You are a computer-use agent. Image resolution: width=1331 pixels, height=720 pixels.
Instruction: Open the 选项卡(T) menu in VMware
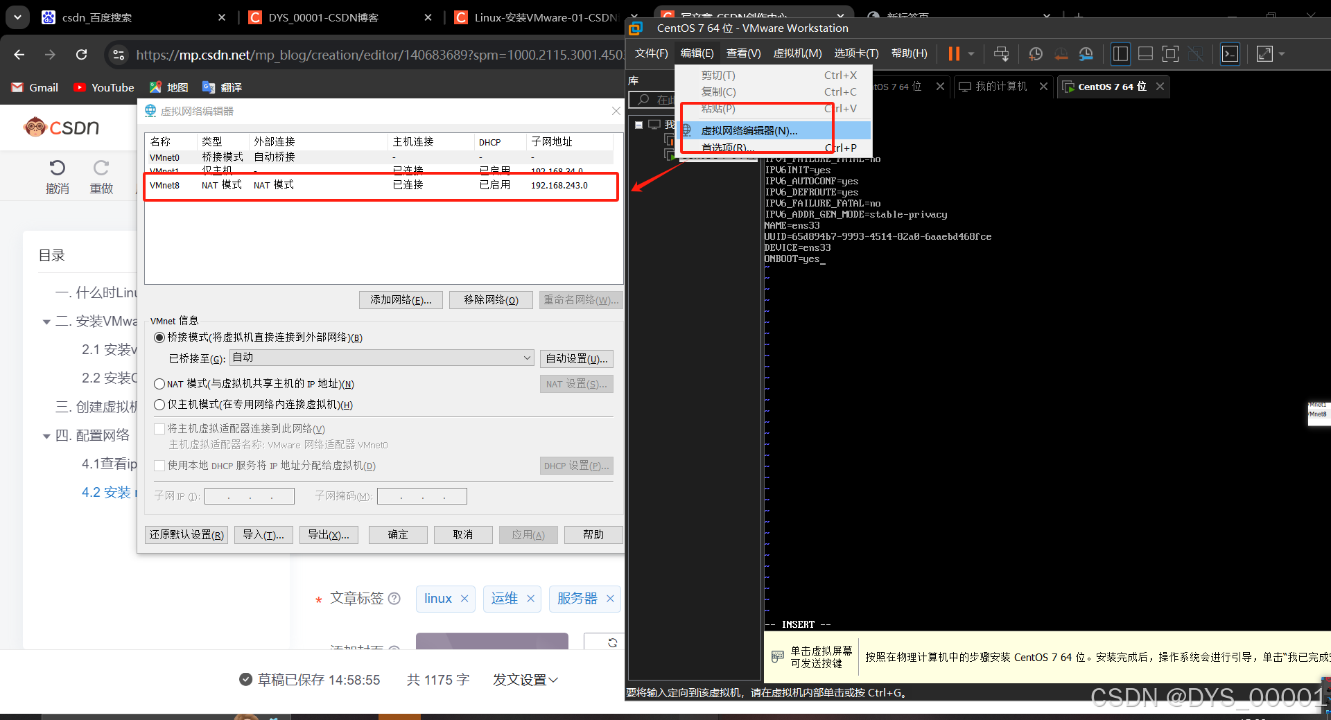click(856, 53)
